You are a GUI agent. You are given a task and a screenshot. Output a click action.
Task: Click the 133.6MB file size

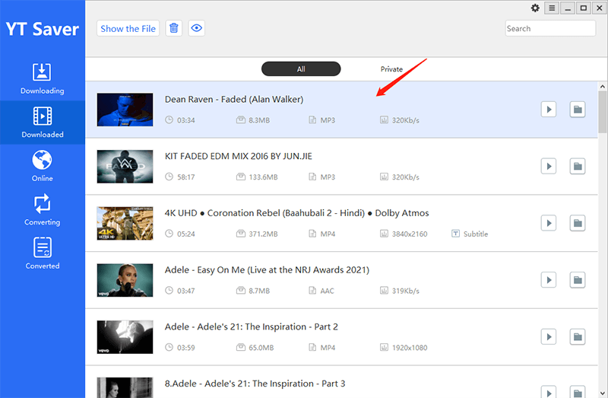point(263,177)
